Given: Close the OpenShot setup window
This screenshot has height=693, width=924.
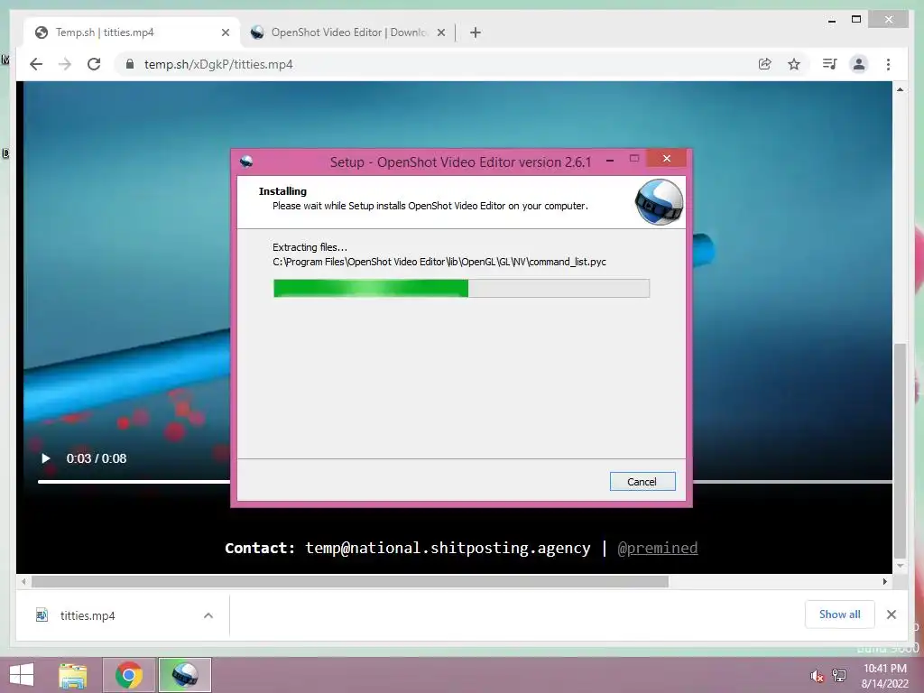Looking at the screenshot, I should tap(667, 159).
